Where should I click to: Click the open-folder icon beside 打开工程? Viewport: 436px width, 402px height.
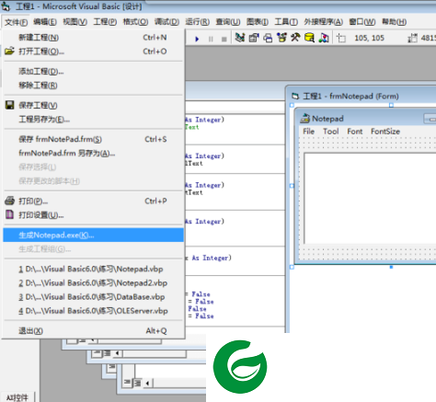coord(9,51)
